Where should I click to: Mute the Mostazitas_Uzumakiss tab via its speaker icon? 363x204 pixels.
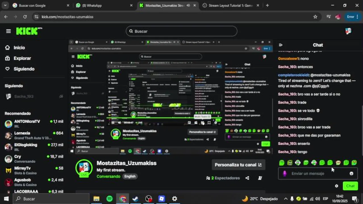[188, 5]
